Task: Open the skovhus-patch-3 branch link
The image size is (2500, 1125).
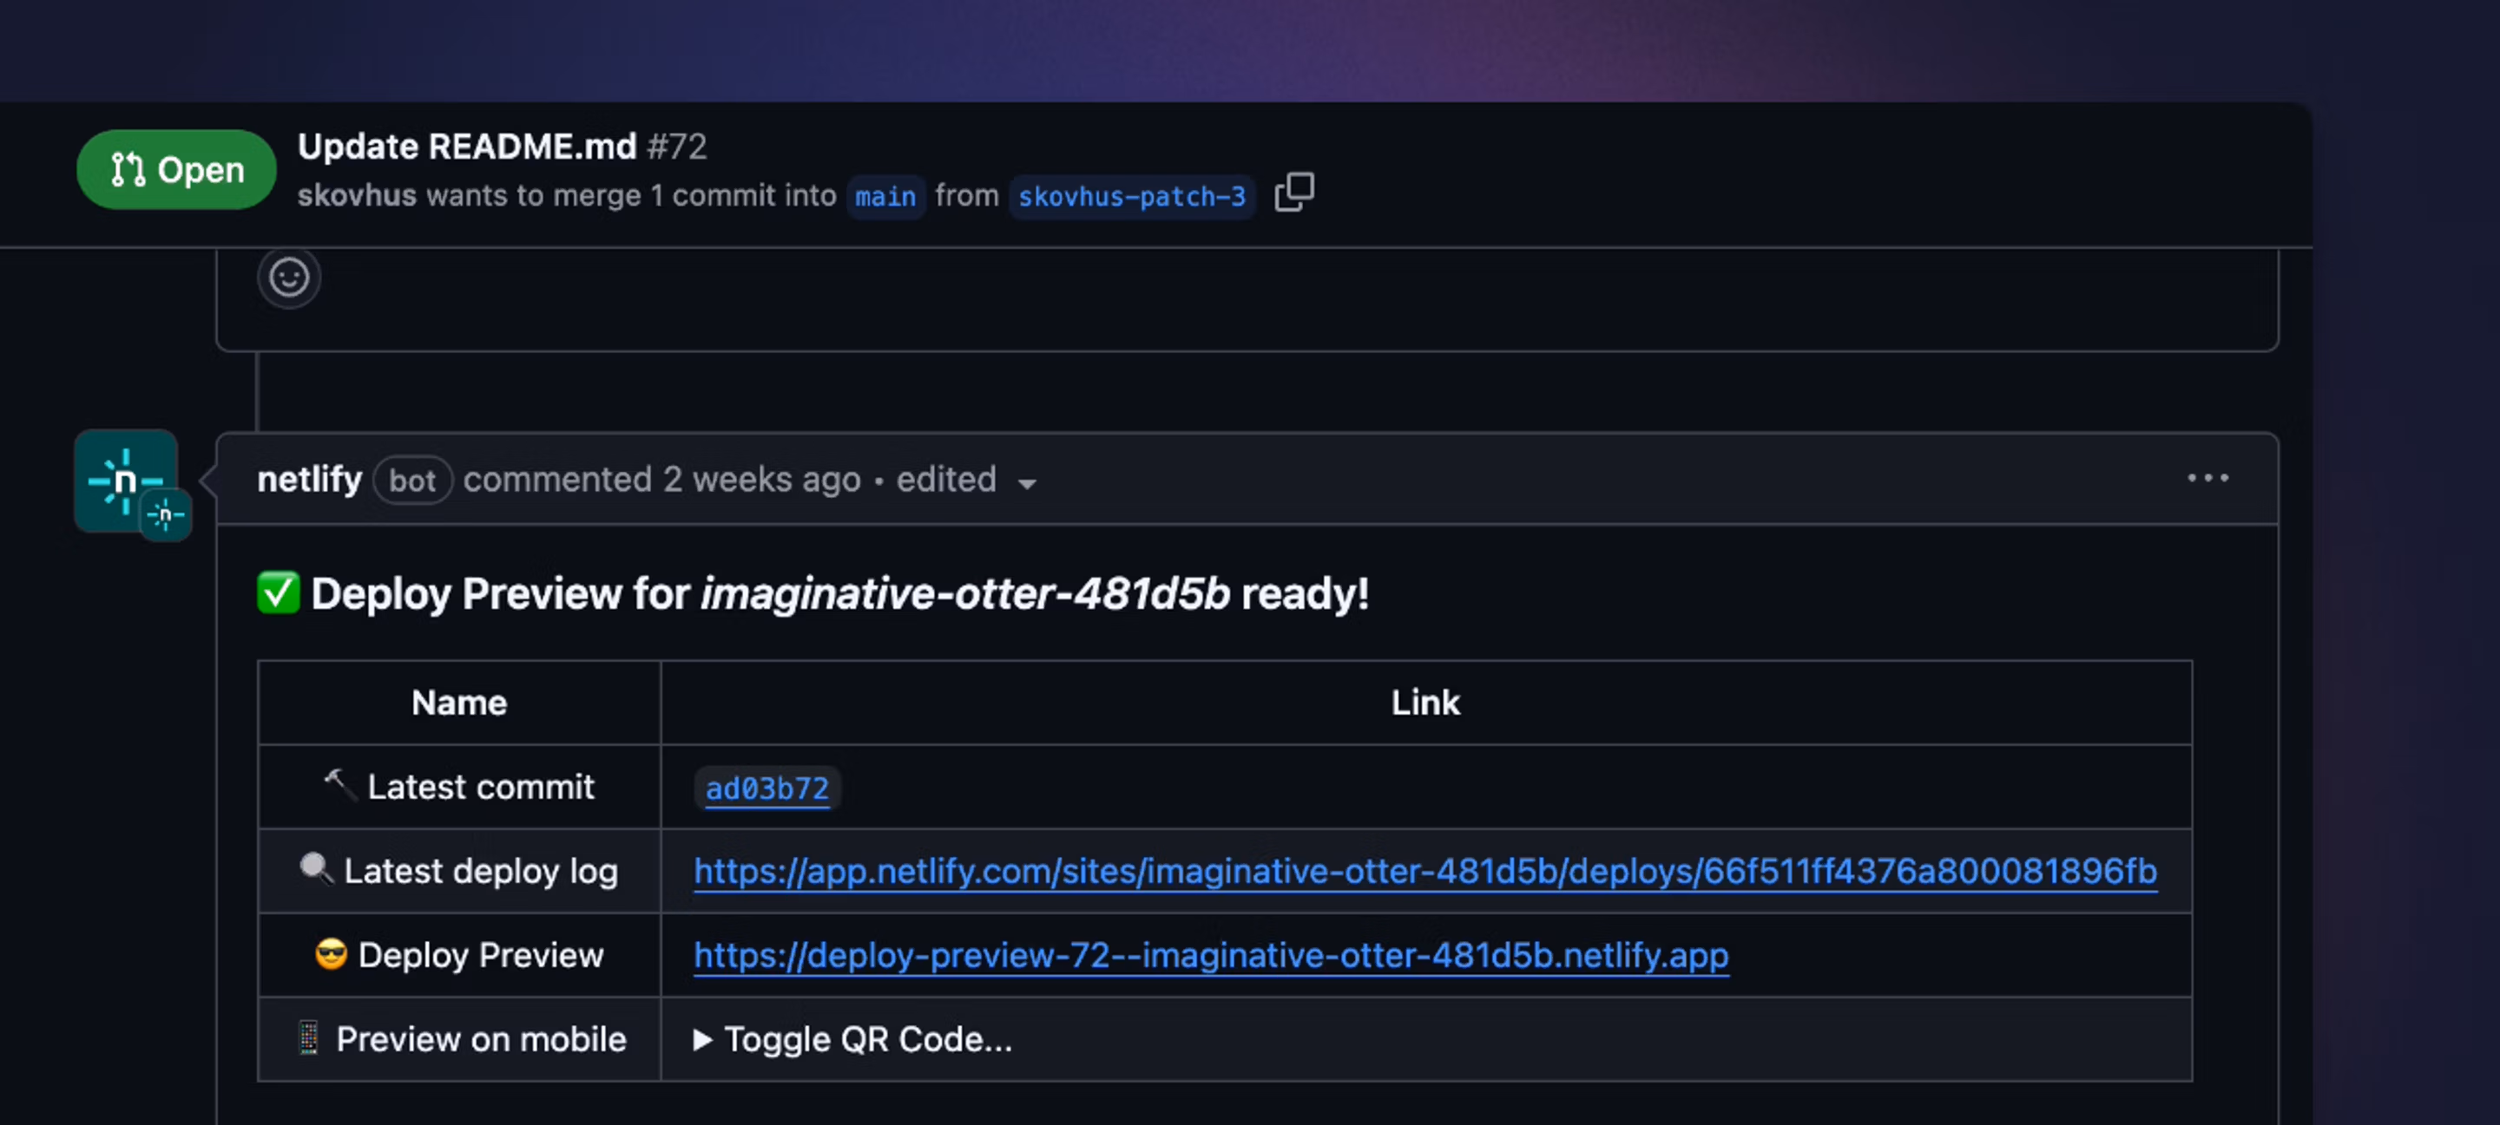Action: tap(1132, 197)
